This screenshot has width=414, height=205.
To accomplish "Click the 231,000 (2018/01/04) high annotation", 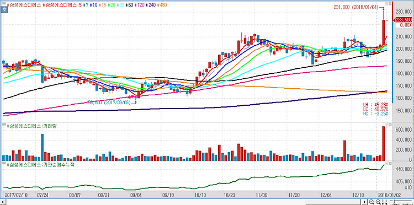I will click(x=355, y=7).
